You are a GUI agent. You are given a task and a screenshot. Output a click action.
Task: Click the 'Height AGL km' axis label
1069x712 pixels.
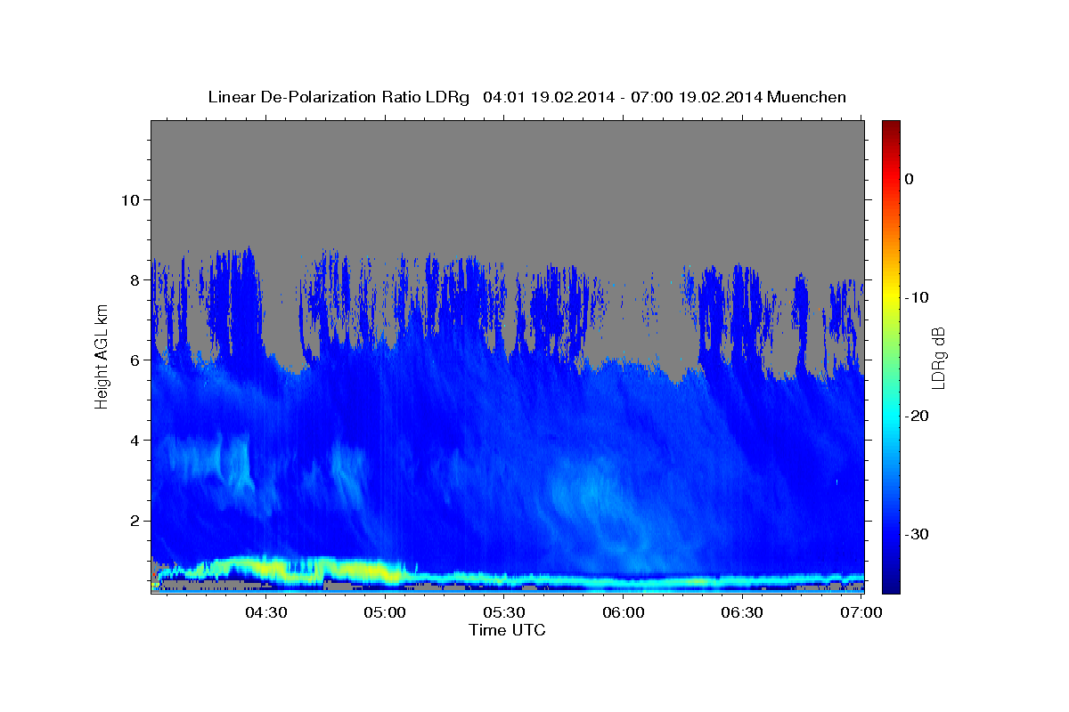pos(102,356)
